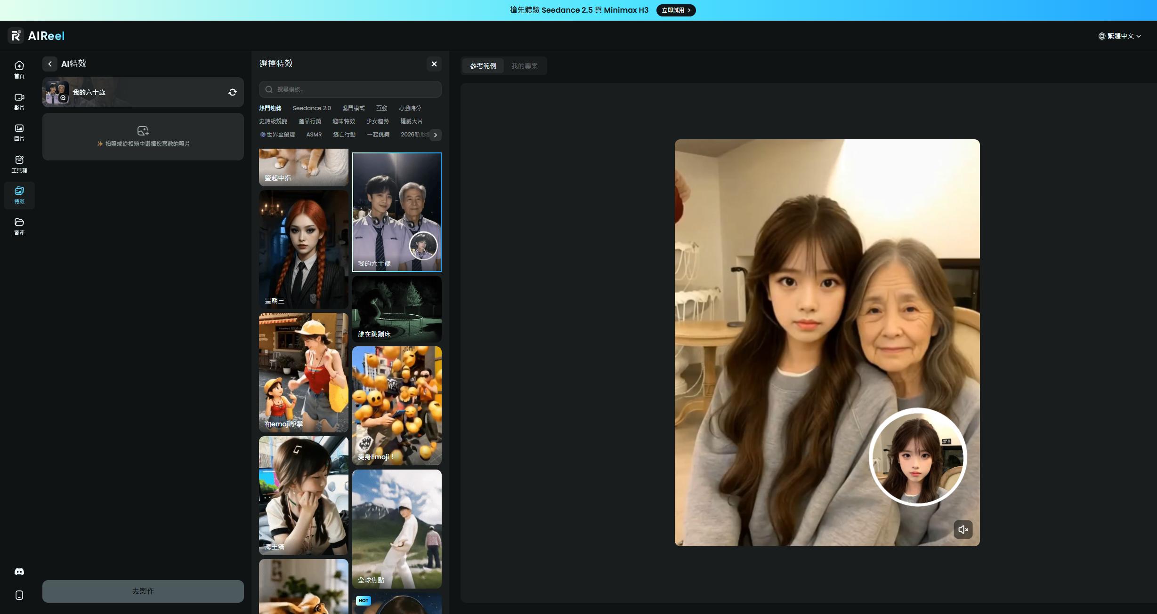Viewport: 1157px width, 614px height.
Task: Select the 少女趨勢 category
Action: tap(378, 121)
